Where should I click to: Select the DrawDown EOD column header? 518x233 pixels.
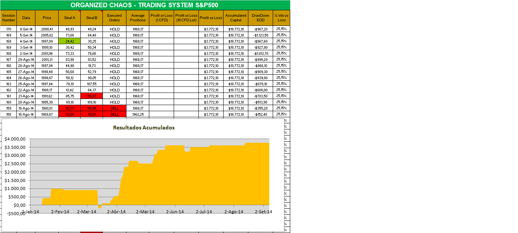261,18
